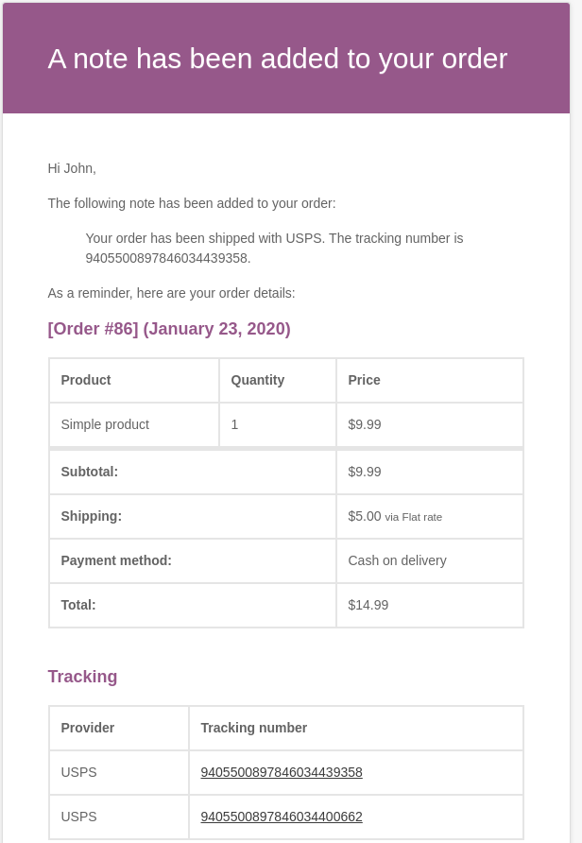Click the email header title banner

[286, 58]
